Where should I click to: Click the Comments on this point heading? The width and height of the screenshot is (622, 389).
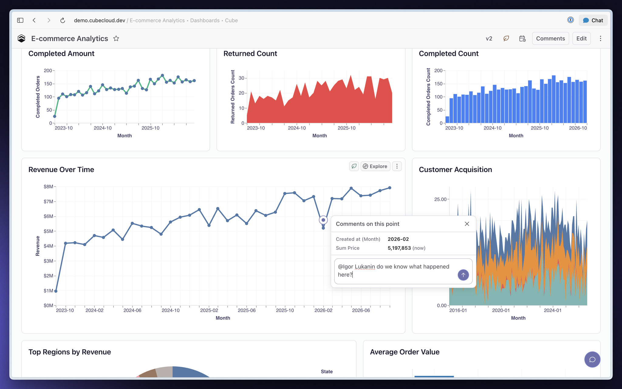click(x=367, y=224)
